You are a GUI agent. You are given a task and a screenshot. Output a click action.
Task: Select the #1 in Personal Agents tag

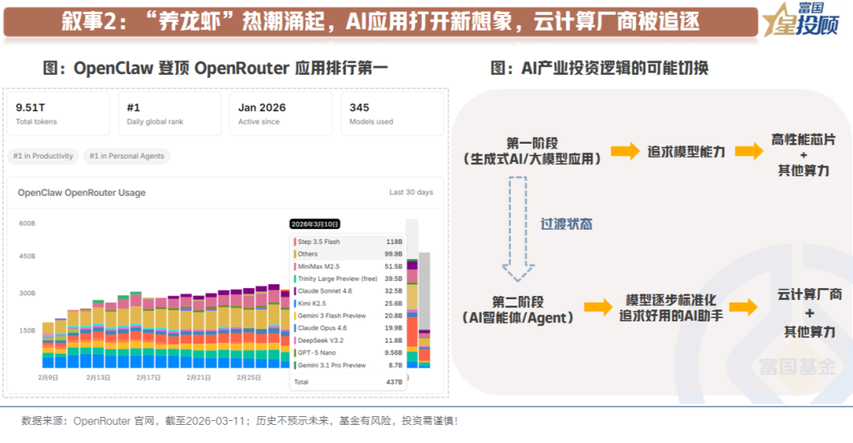click(x=126, y=156)
